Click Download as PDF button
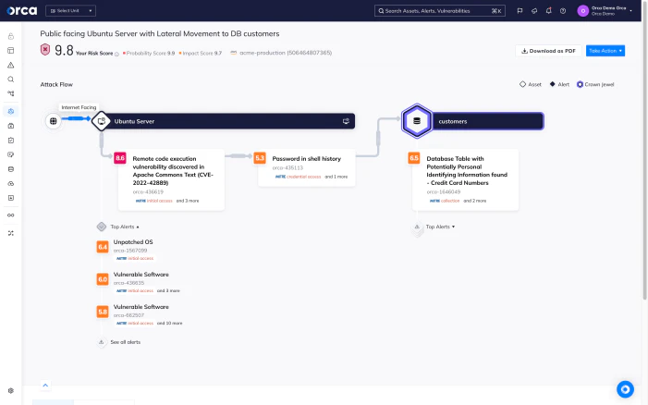This screenshot has height=405, width=648. pyautogui.click(x=548, y=51)
